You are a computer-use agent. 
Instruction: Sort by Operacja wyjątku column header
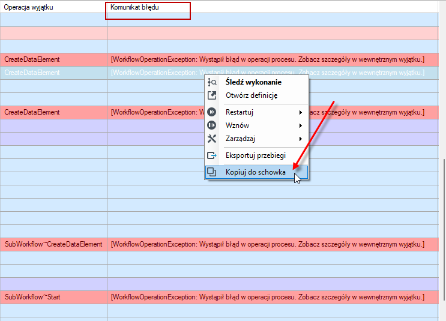53,7
